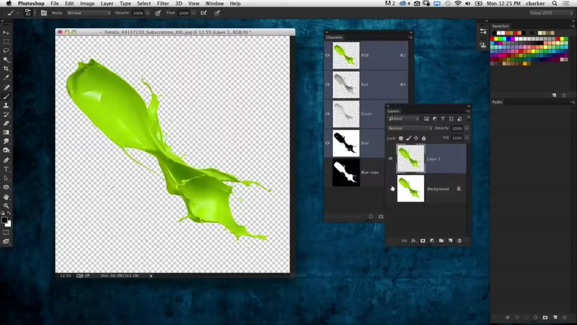Enable airbrush mode in options bar
The height and width of the screenshot is (325, 577).
(x=204, y=13)
